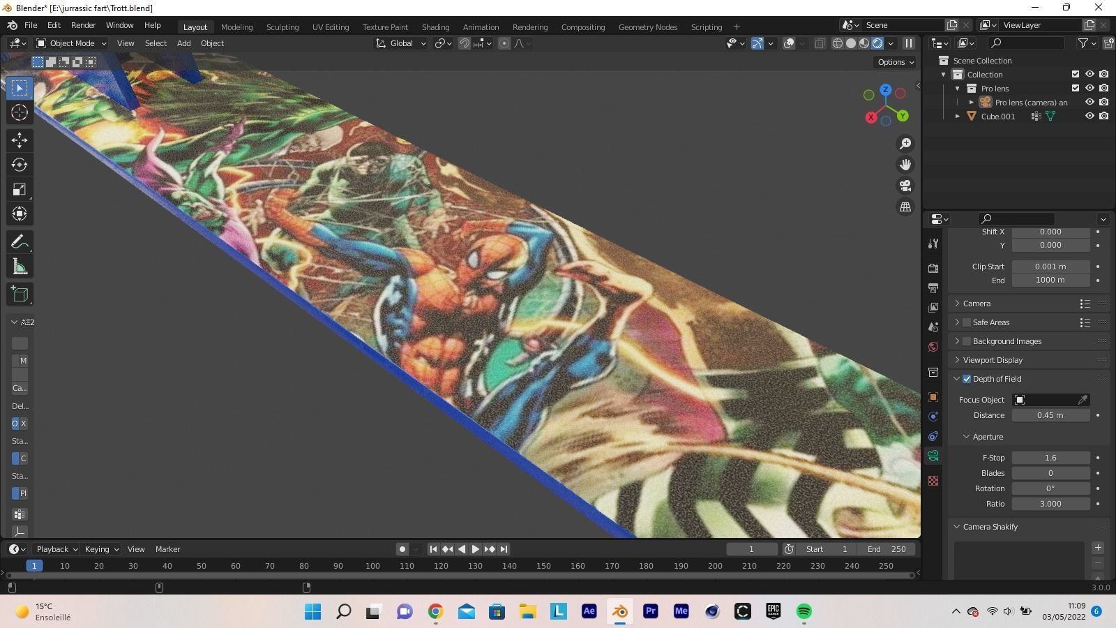Activate the Rotate tool
This screenshot has width=1116, height=628.
[x=20, y=165]
